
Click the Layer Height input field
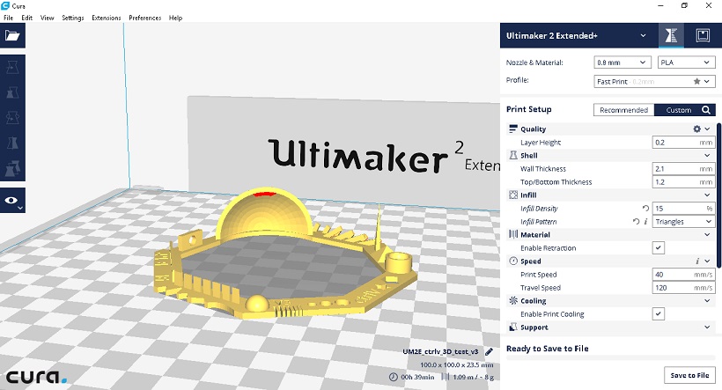684,143
